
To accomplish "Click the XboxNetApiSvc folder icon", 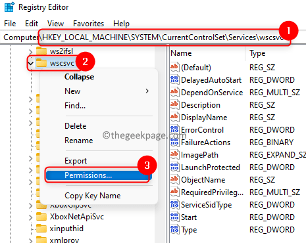I will 41,217.
